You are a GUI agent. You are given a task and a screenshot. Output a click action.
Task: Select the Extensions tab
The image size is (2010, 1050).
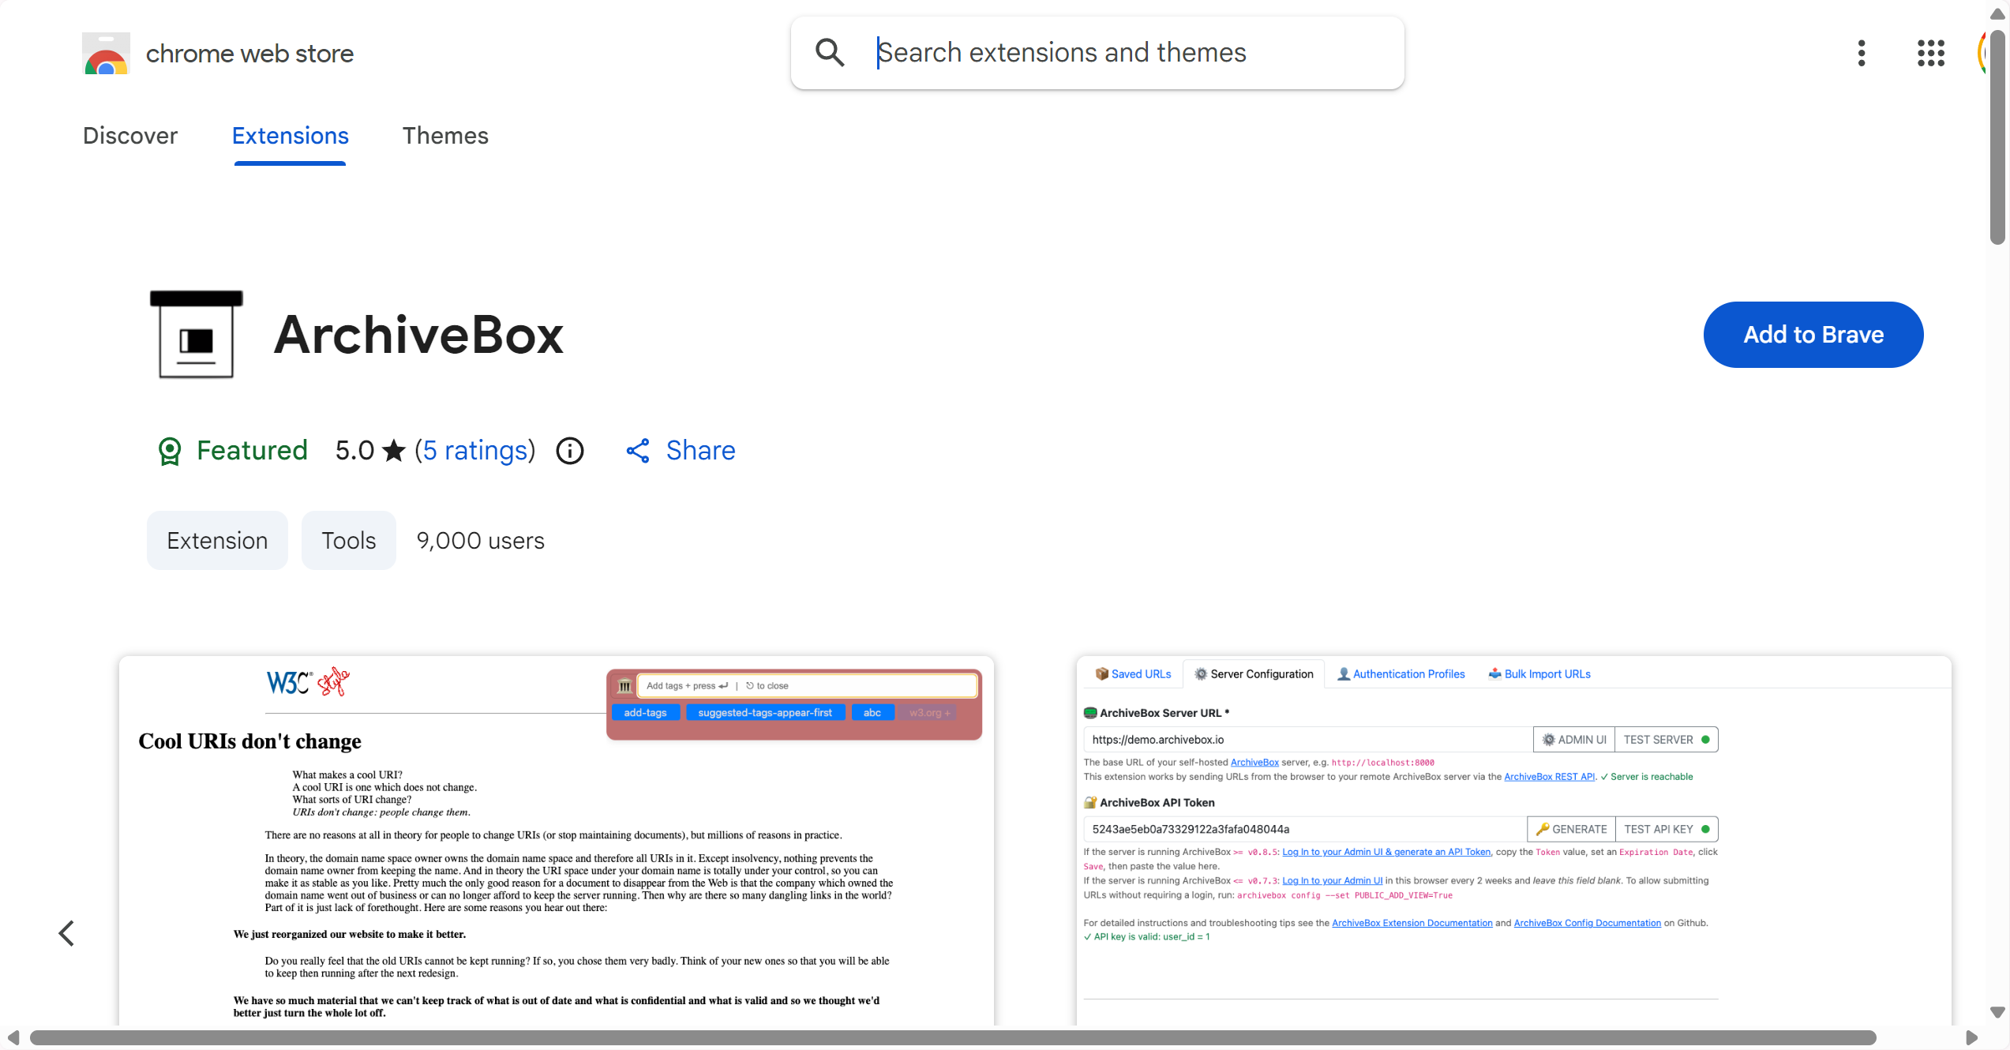coord(291,136)
